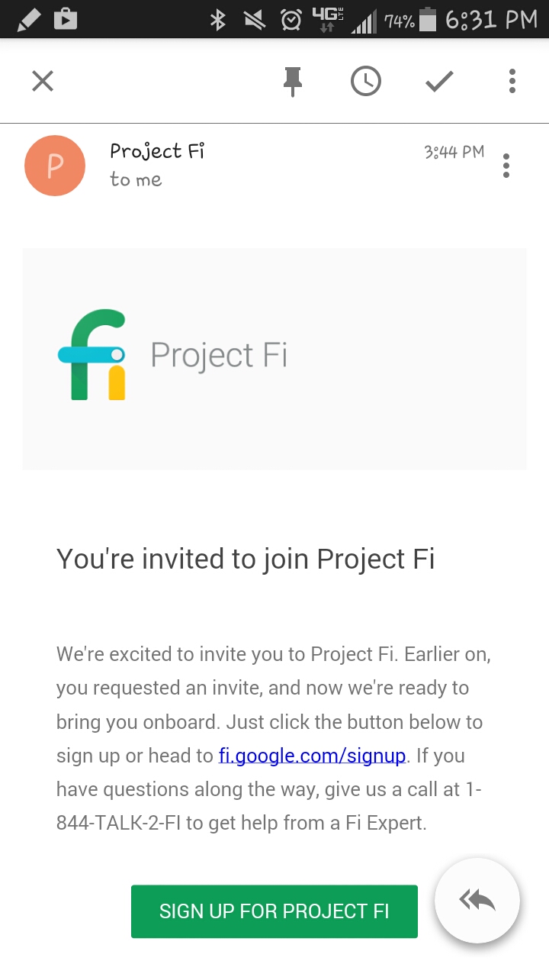Screen dimensions: 549x977
Task: Open the fi.google.com/signup link
Action: pos(312,756)
